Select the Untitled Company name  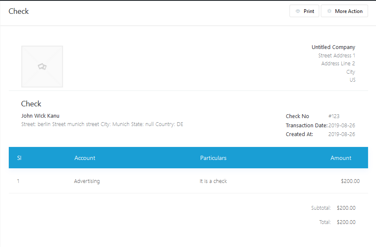pyautogui.click(x=333, y=47)
